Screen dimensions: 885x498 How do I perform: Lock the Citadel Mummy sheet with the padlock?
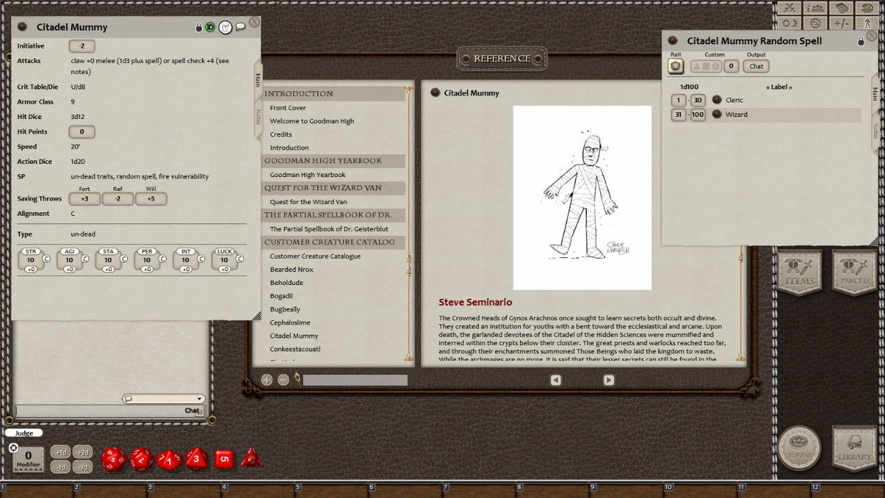pos(201,26)
